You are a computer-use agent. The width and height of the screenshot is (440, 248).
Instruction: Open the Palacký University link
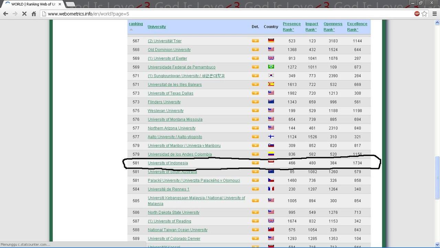[x=194, y=180]
